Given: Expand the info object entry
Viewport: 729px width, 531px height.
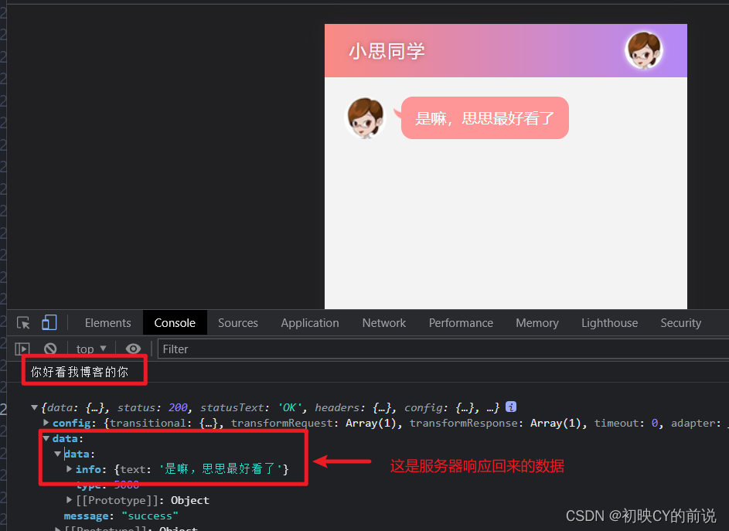Looking at the screenshot, I should coord(70,469).
